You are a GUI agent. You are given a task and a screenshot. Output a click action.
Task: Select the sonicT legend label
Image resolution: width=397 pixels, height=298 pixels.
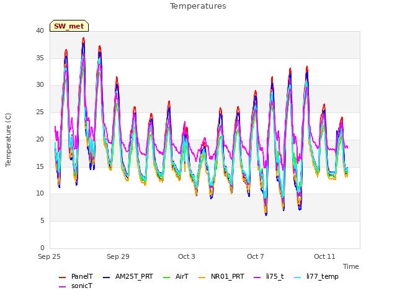(81, 286)
